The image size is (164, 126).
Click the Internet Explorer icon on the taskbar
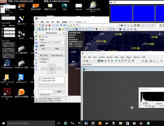66,123
